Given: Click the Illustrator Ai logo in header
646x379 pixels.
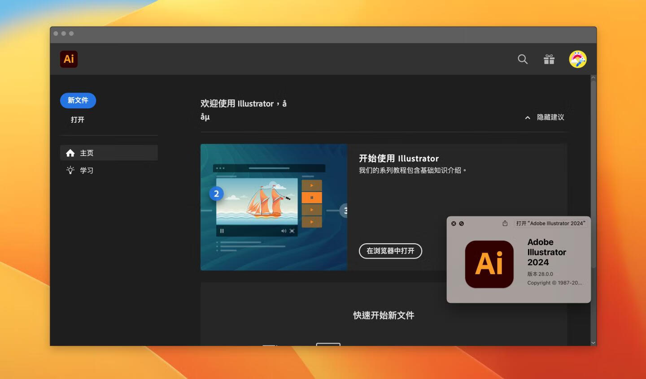Looking at the screenshot, I should [69, 59].
